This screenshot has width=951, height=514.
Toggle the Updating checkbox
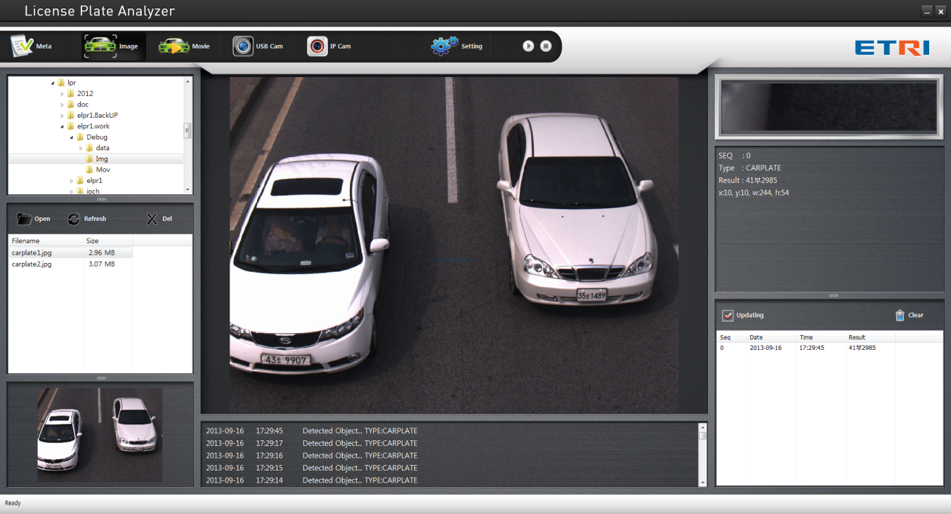pos(728,316)
